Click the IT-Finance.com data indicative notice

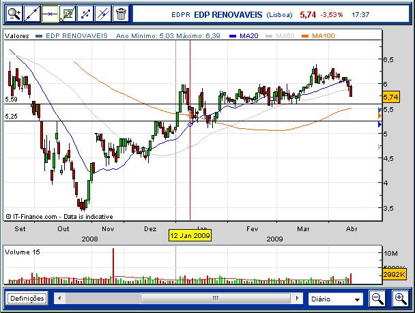coord(59,217)
